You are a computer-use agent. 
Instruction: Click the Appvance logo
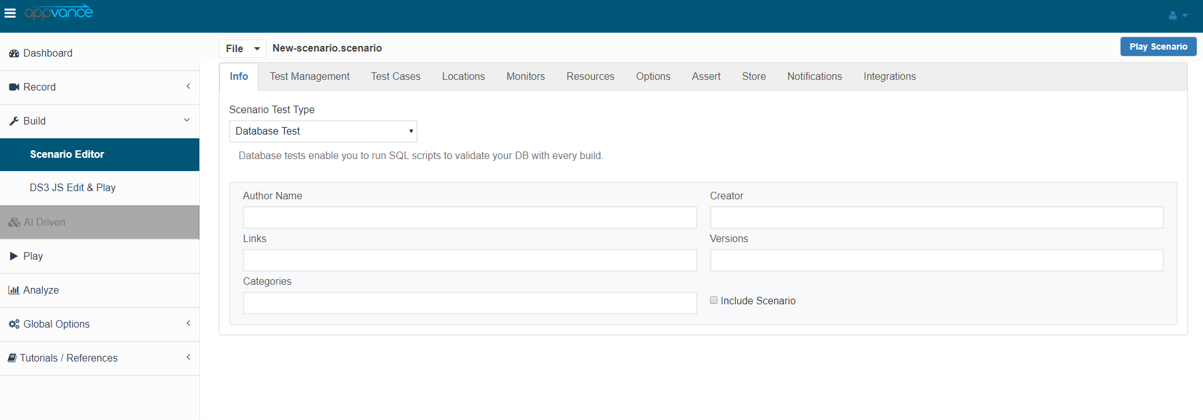pyautogui.click(x=58, y=12)
